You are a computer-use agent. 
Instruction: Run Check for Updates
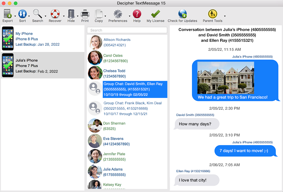pos(182,14)
